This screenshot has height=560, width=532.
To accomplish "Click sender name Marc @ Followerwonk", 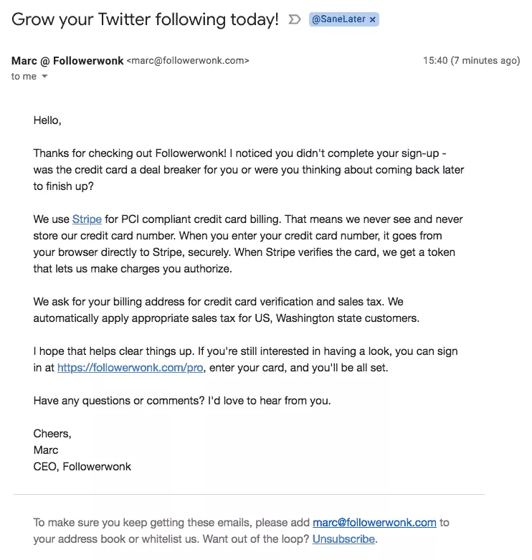I will point(67,61).
